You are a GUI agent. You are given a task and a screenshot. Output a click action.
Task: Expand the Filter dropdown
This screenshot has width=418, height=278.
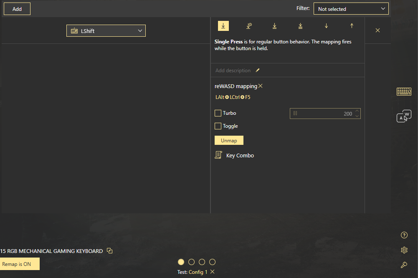[351, 9]
